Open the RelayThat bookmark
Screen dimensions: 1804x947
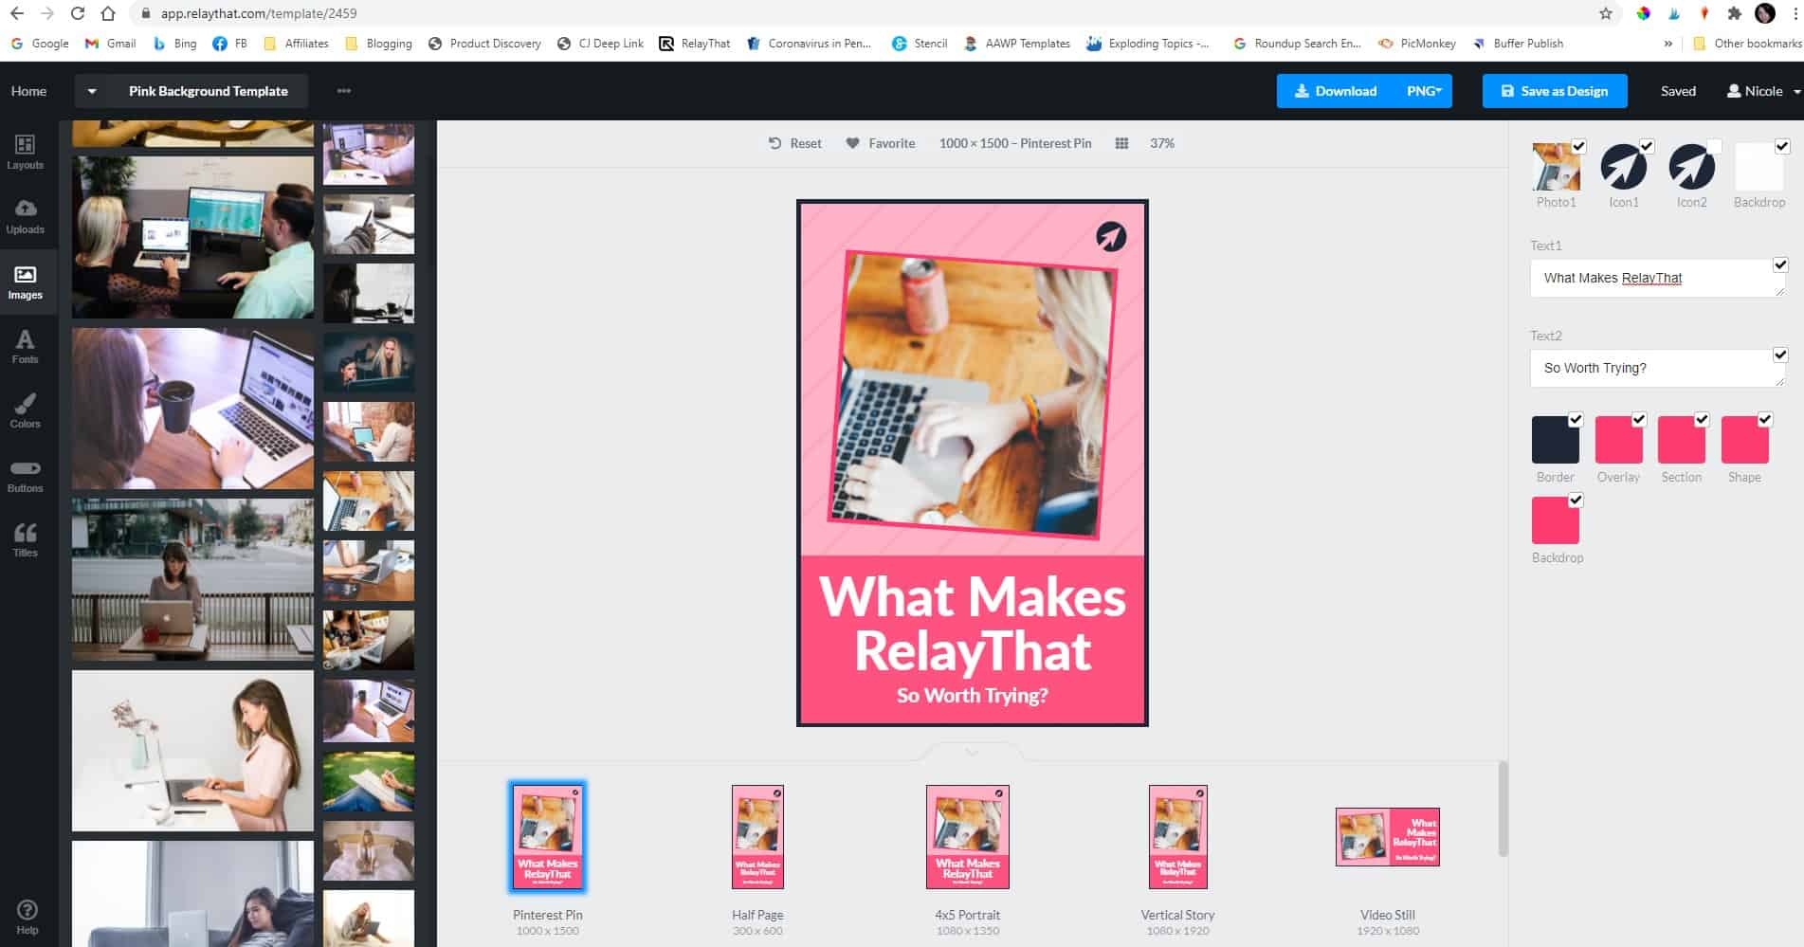coord(695,44)
